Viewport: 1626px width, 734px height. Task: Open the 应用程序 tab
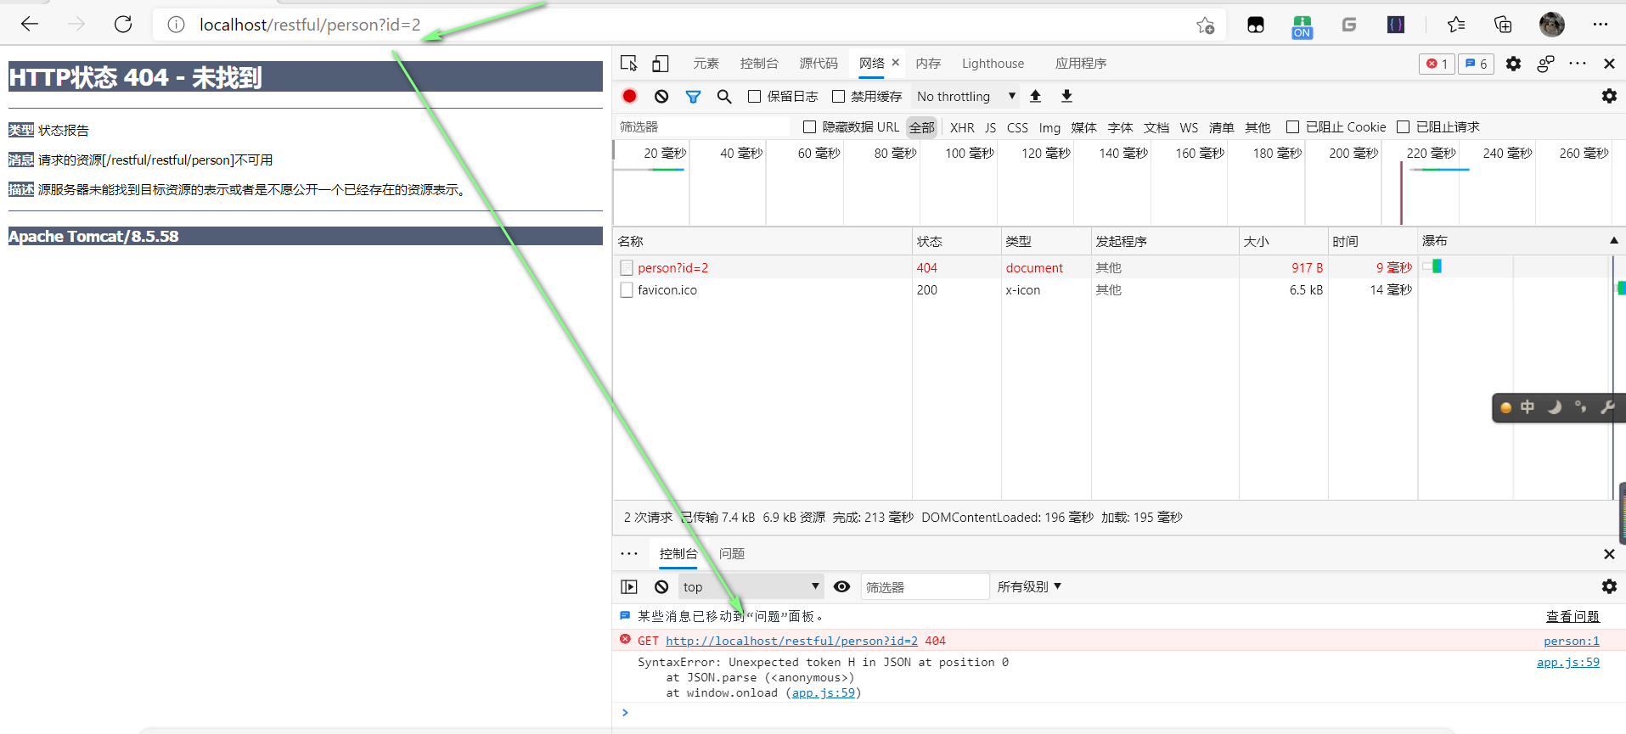pyautogui.click(x=1081, y=64)
